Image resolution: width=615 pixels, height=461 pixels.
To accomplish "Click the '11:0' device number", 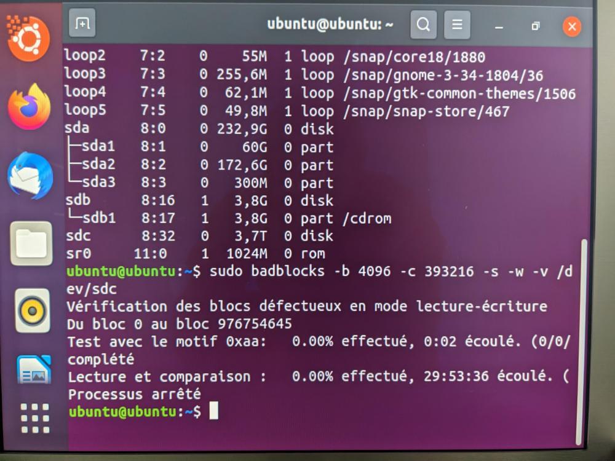I will point(150,254).
